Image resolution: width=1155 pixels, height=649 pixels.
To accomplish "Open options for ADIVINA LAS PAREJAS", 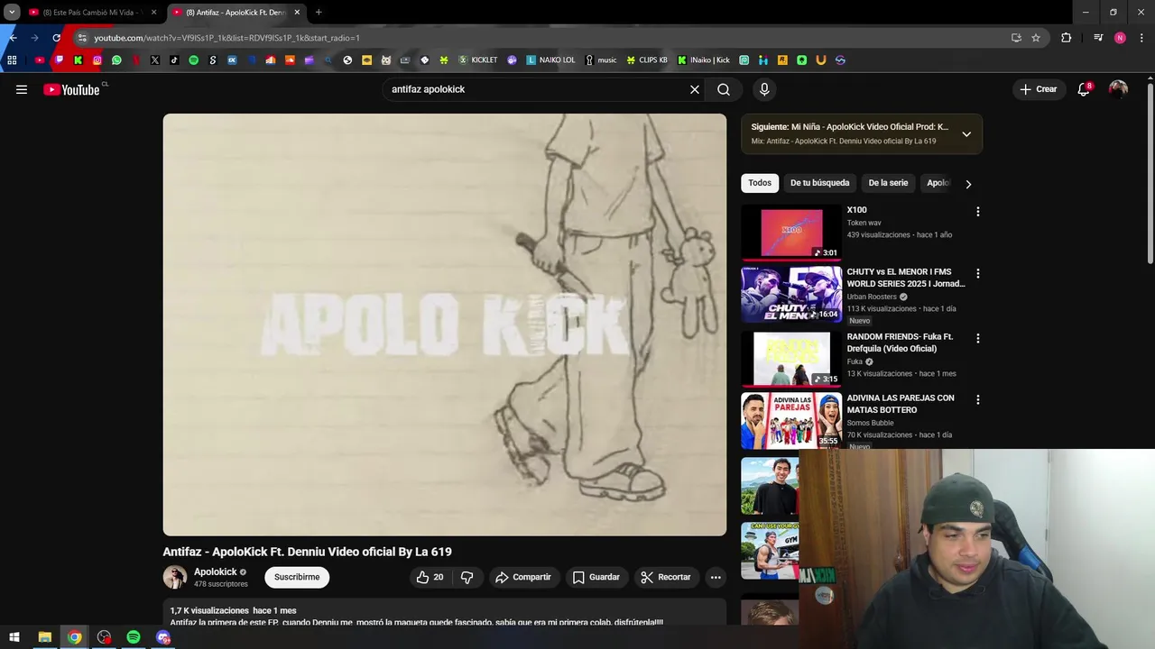I will coord(977,399).
